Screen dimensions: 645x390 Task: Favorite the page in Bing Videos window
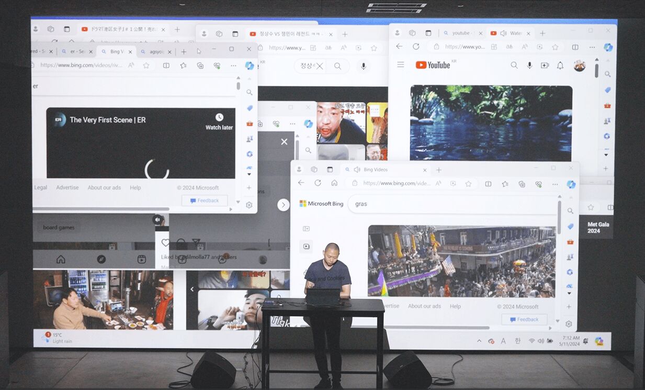pyautogui.click(x=468, y=184)
